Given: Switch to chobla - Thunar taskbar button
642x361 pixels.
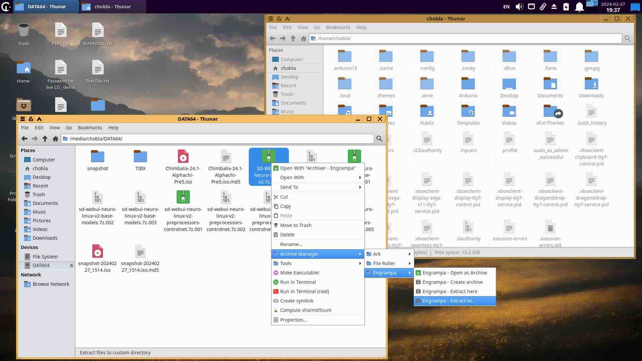Looking at the screenshot, I should click(x=112, y=7).
